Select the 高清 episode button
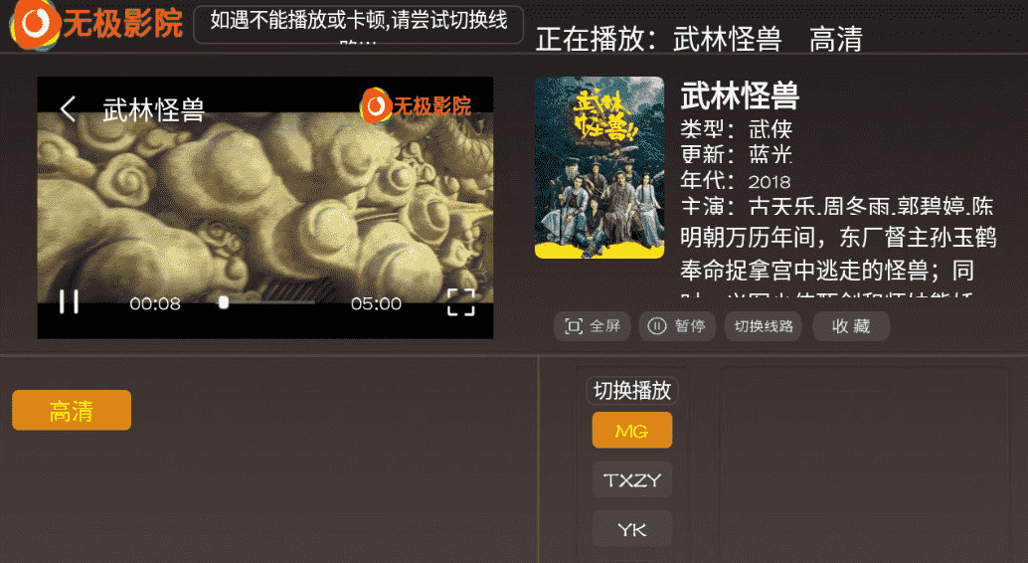 72,410
